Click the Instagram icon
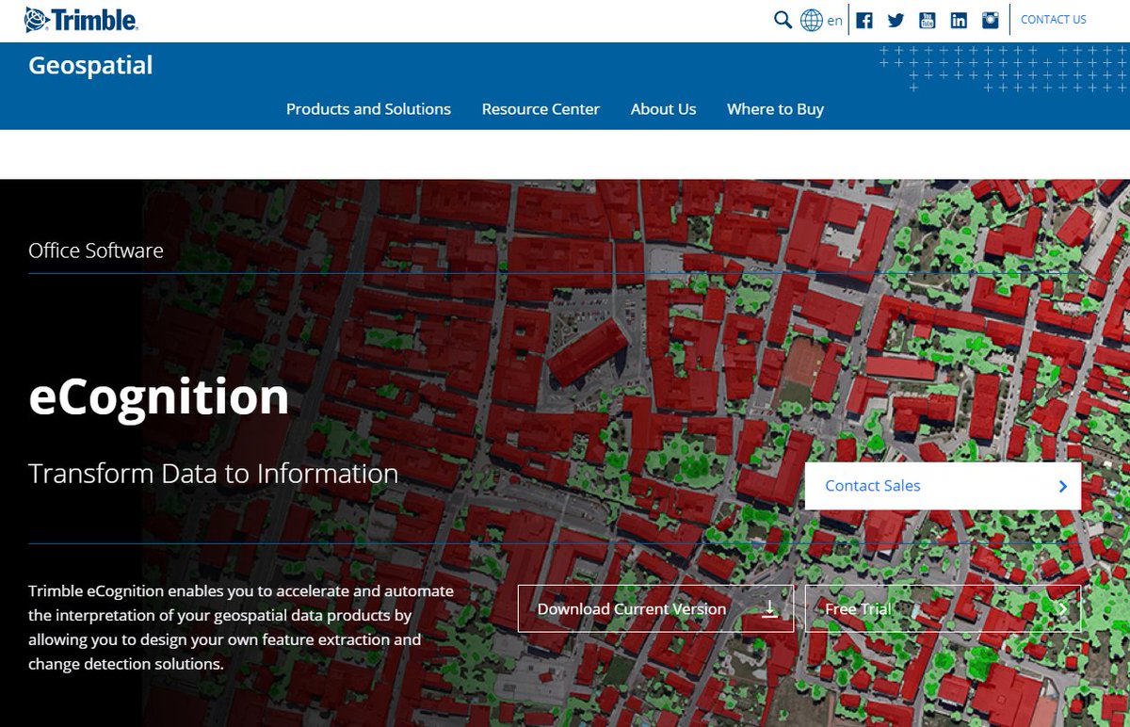Viewport: 1130px width, 727px height. 990,19
